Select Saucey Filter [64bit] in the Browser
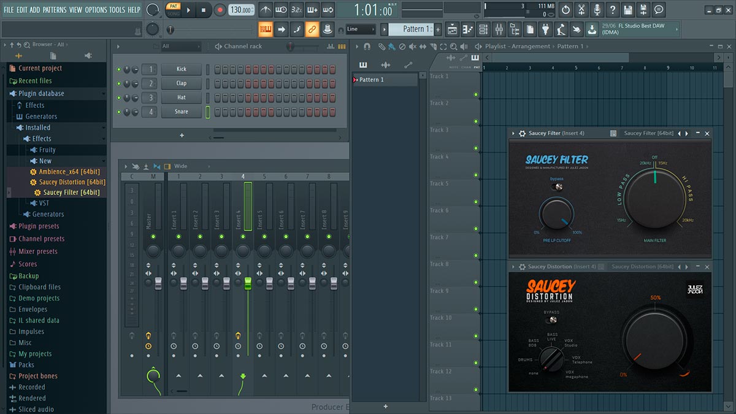Screen dimensions: 736x414 [66, 191]
